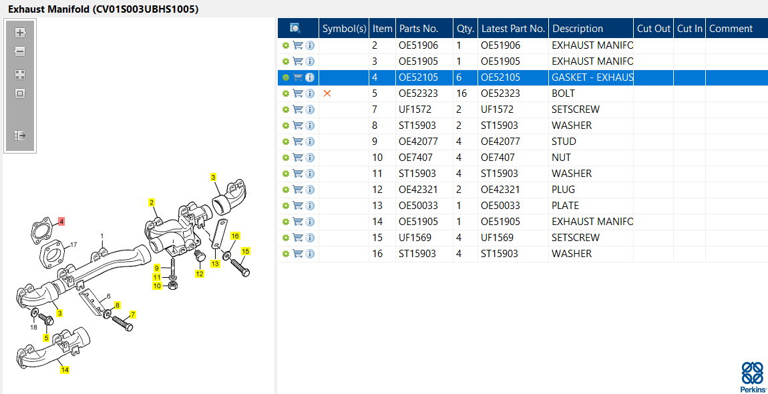
Task: Zoom out of the diagram with minus tool
Action: tap(19, 51)
